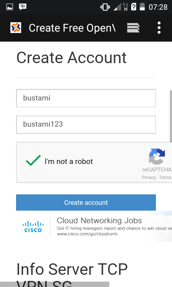Click the reCAPTCHA logo
172x287 pixels.
(x=157, y=156)
